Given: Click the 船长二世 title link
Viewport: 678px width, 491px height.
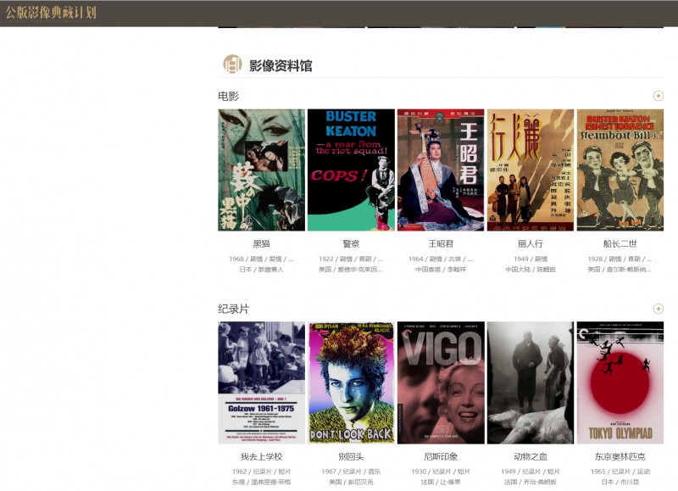Looking at the screenshot, I should click(620, 243).
